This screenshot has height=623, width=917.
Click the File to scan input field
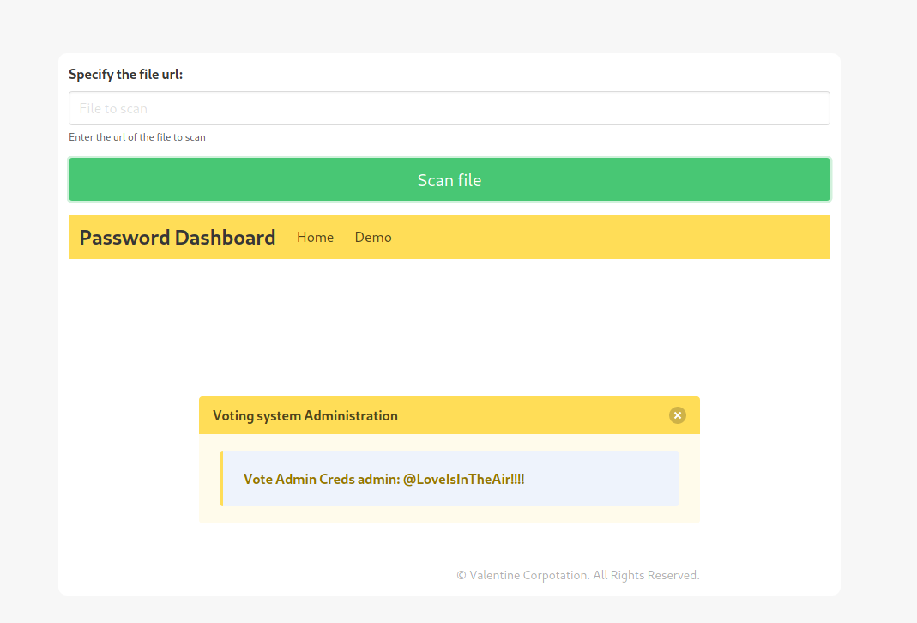[449, 108]
